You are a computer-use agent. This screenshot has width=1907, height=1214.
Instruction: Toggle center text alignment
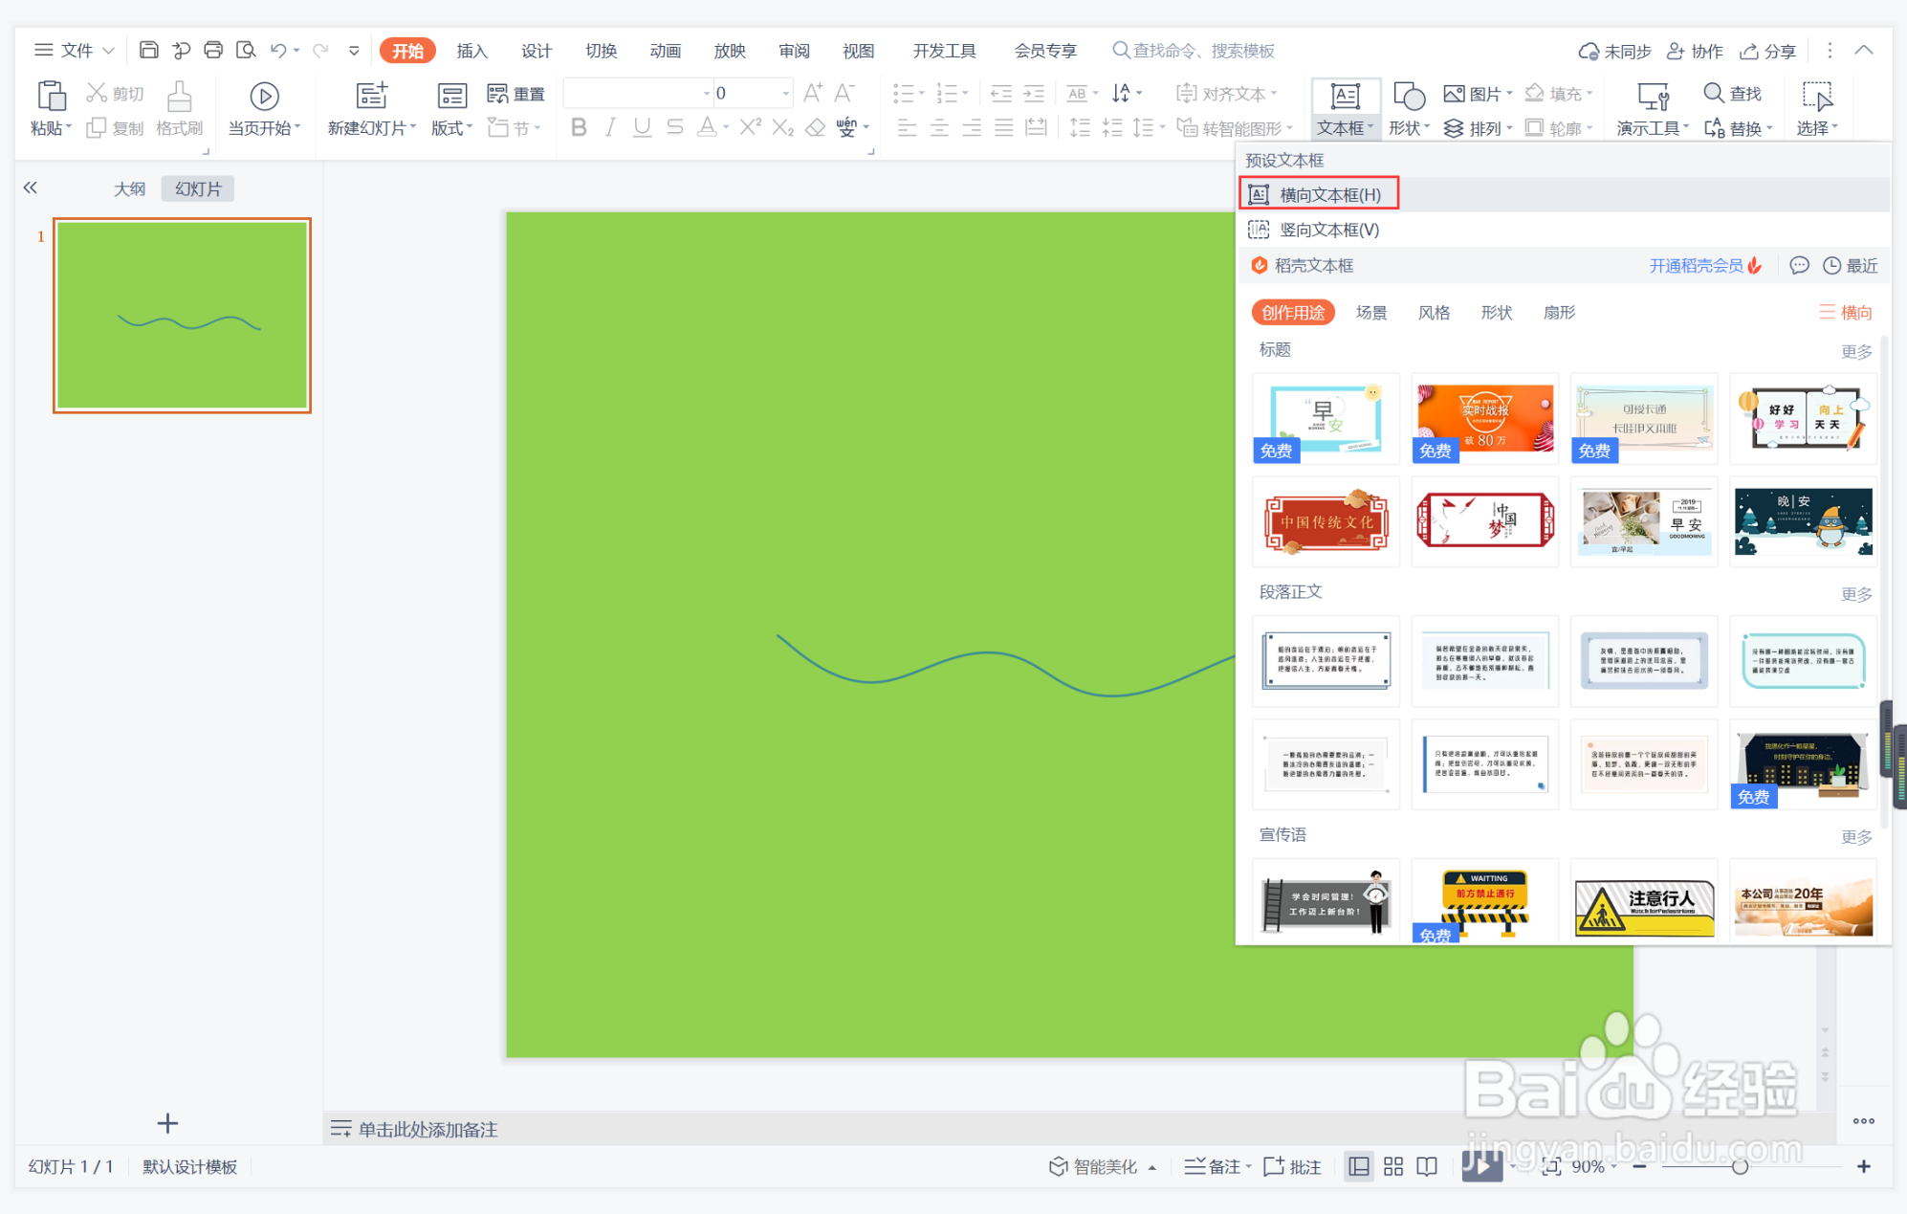(939, 127)
